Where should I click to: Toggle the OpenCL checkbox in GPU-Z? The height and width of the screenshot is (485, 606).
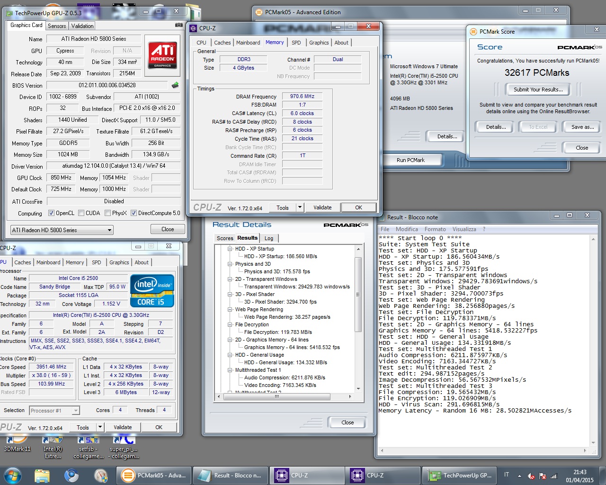(x=51, y=213)
